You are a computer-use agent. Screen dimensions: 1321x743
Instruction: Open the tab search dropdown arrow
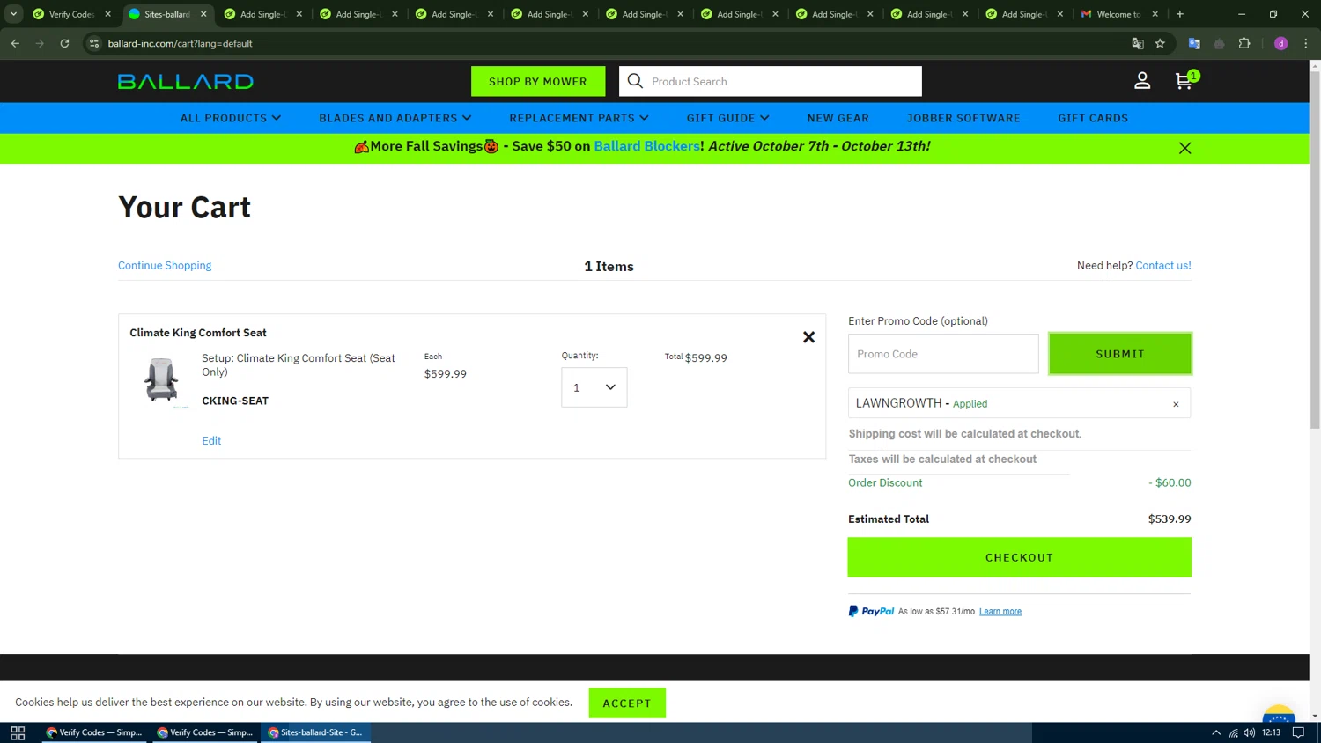tap(13, 14)
